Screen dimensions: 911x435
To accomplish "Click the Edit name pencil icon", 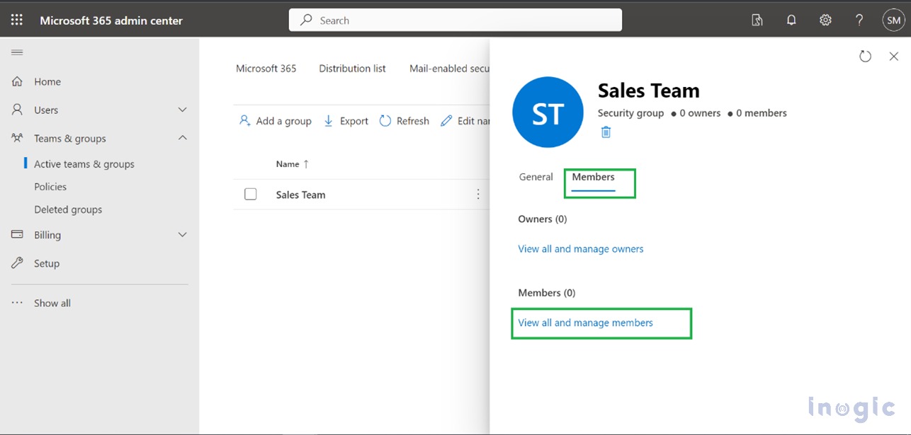I will 448,121.
